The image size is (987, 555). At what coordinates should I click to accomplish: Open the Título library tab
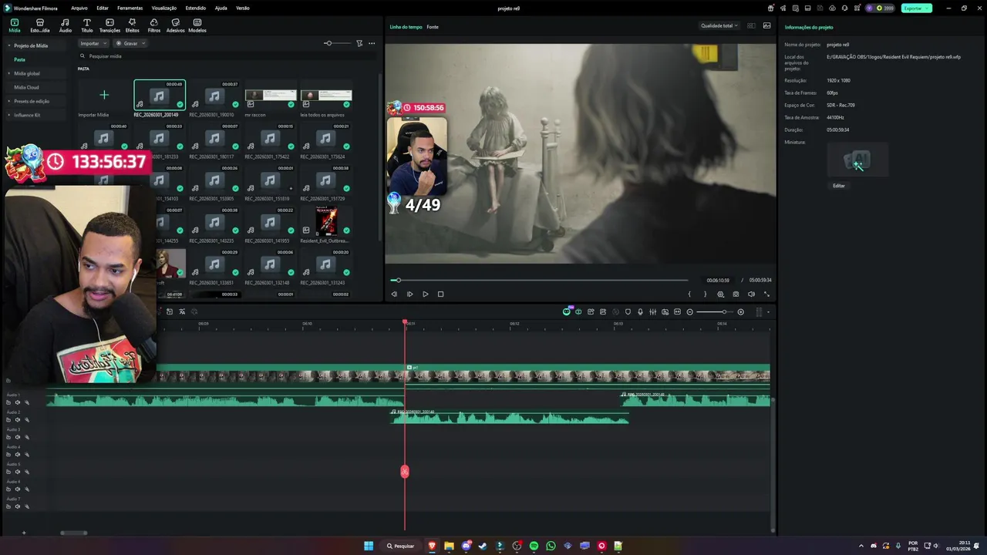86,25
